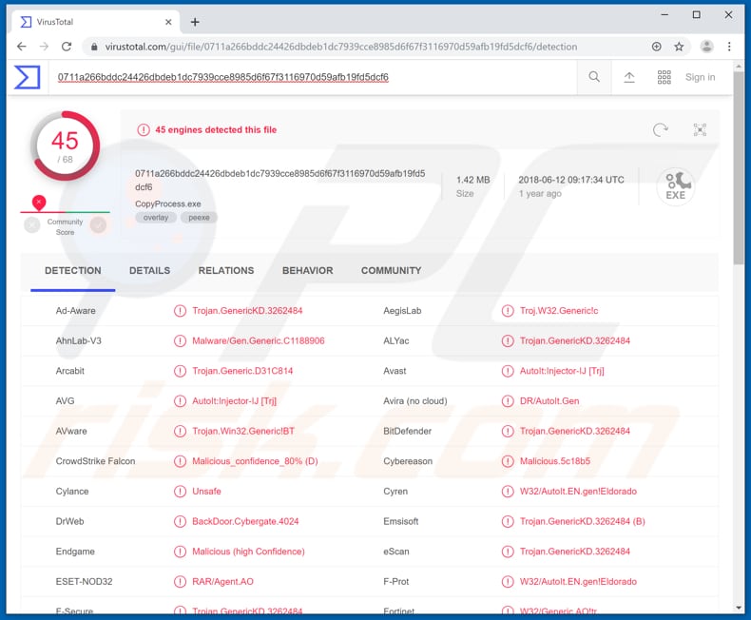This screenshot has height=620, width=751.
Task: Click the install app plus icon
Action: point(657,47)
